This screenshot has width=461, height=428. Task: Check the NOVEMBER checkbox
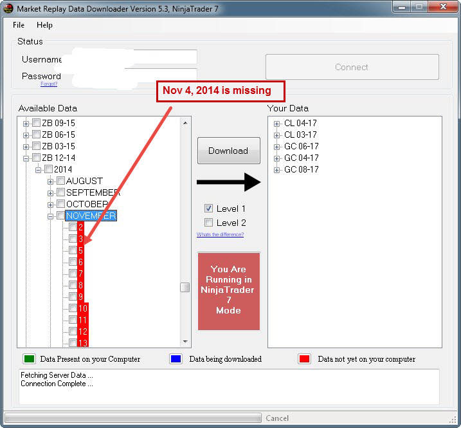click(x=60, y=215)
